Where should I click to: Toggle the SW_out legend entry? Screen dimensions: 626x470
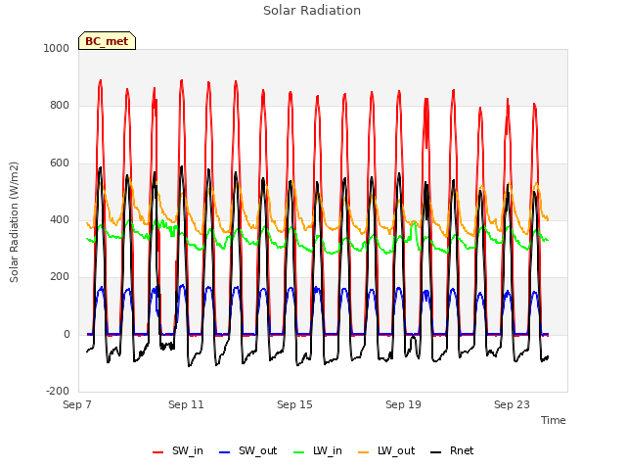(x=247, y=451)
